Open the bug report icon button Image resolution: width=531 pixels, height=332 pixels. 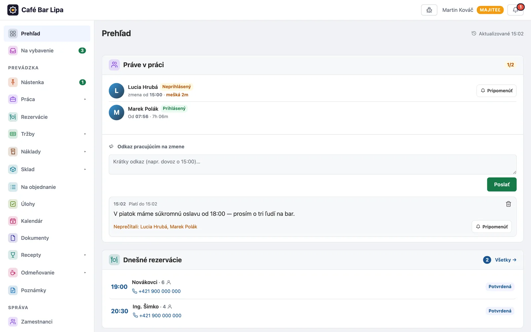coord(429,10)
